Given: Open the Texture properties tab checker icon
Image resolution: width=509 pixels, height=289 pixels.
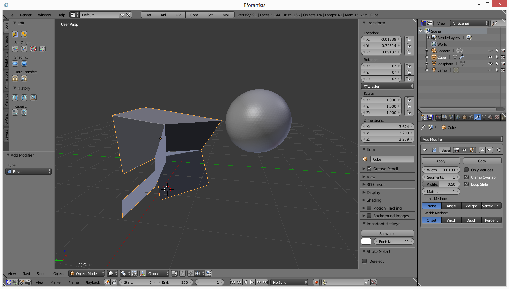Looking at the screenshot, I should pyautogui.click(x=497, y=117).
